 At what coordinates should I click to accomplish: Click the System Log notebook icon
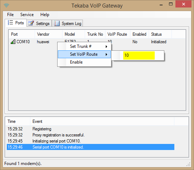click(57, 23)
